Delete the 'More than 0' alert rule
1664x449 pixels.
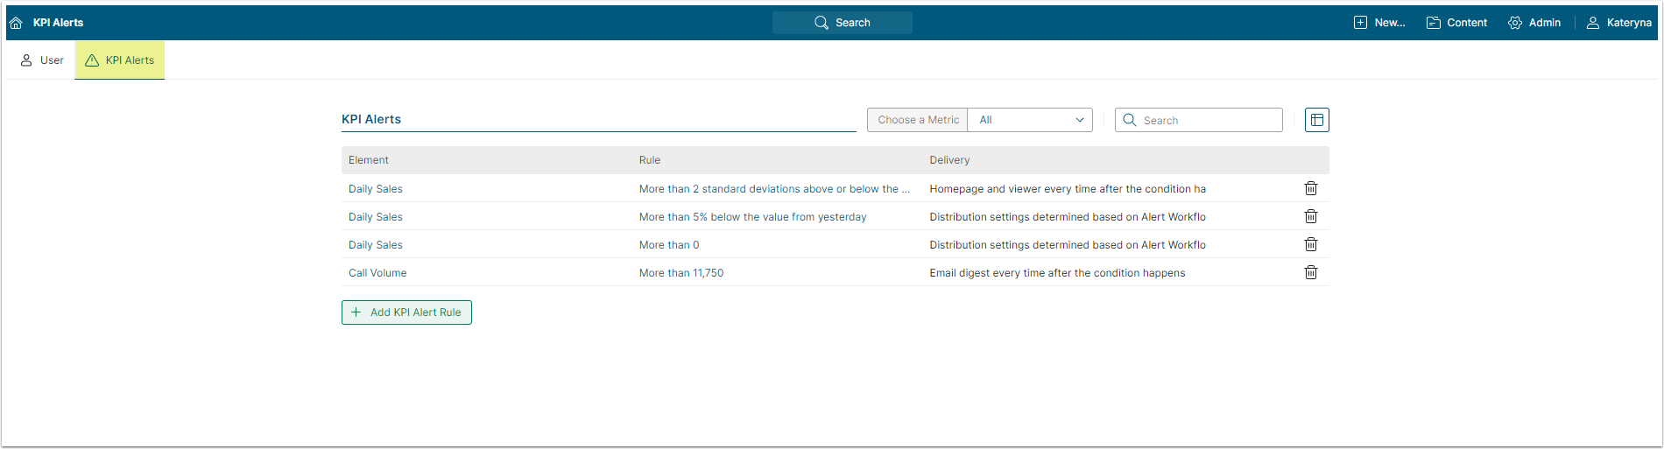point(1310,244)
